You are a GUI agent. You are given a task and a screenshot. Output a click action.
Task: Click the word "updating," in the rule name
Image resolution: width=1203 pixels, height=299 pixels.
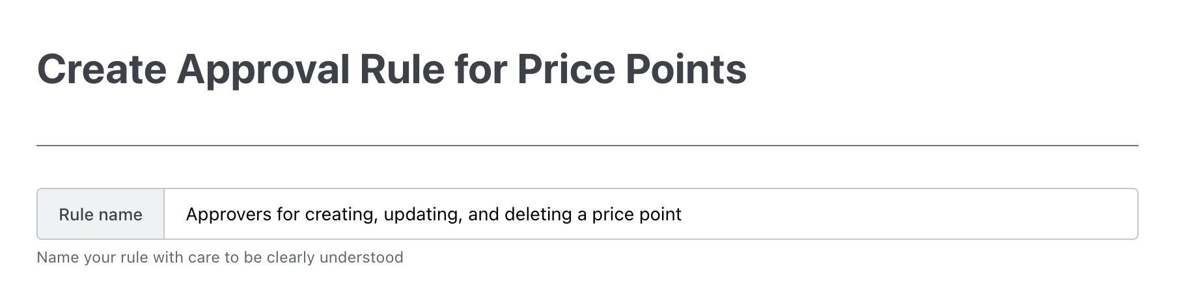(422, 214)
